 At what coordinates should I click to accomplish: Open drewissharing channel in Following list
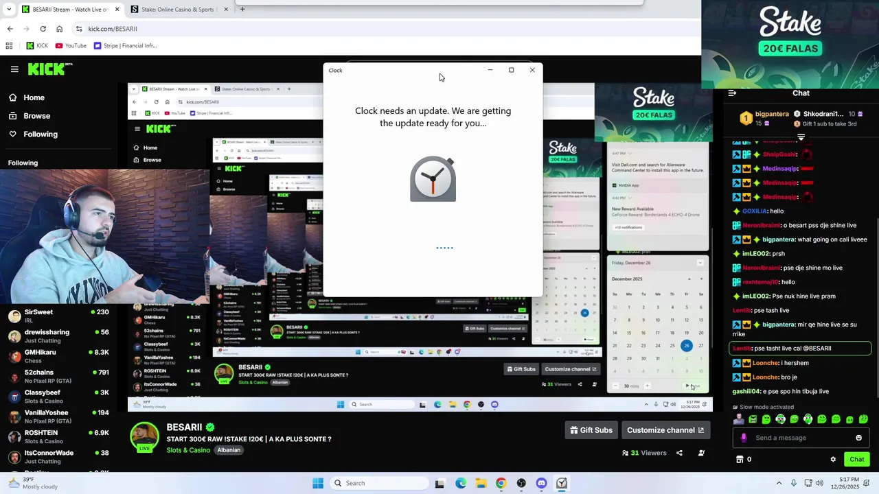click(58, 336)
